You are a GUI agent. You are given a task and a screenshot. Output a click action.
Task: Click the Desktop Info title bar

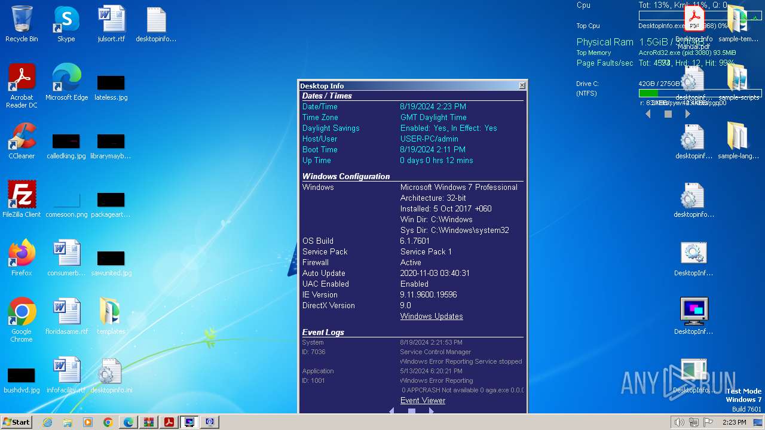coord(408,85)
